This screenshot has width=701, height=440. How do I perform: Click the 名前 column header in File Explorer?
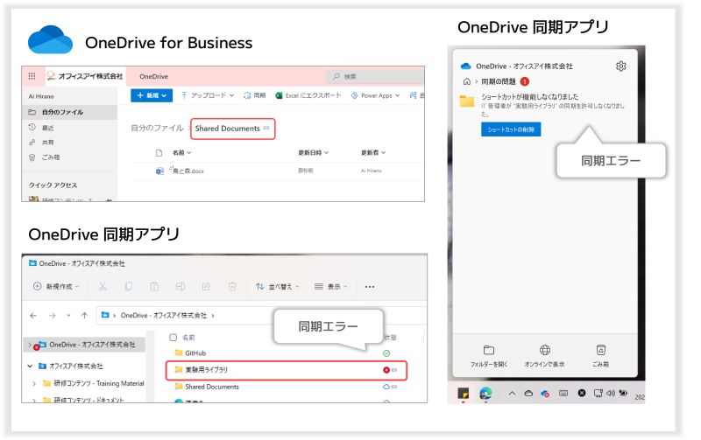click(x=188, y=338)
